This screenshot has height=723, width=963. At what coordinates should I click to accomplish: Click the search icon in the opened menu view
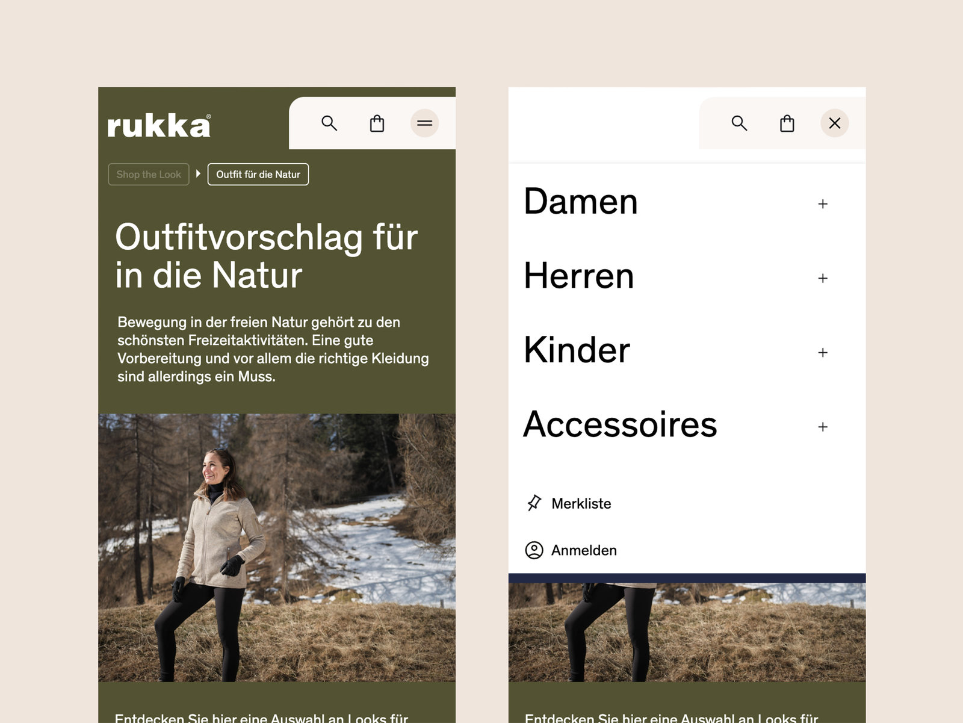(739, 123)
